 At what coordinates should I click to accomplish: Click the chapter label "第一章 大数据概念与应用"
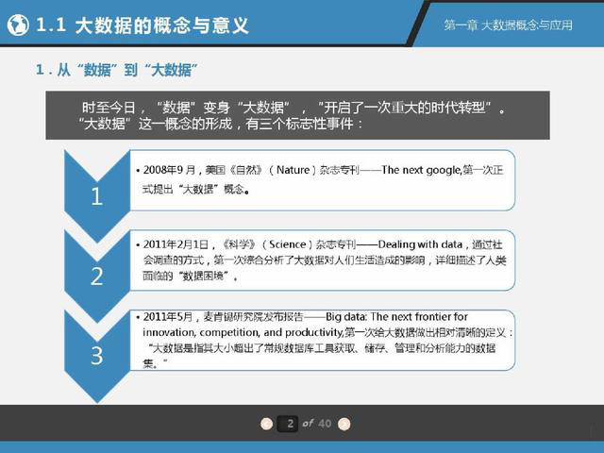pos(508,25)
